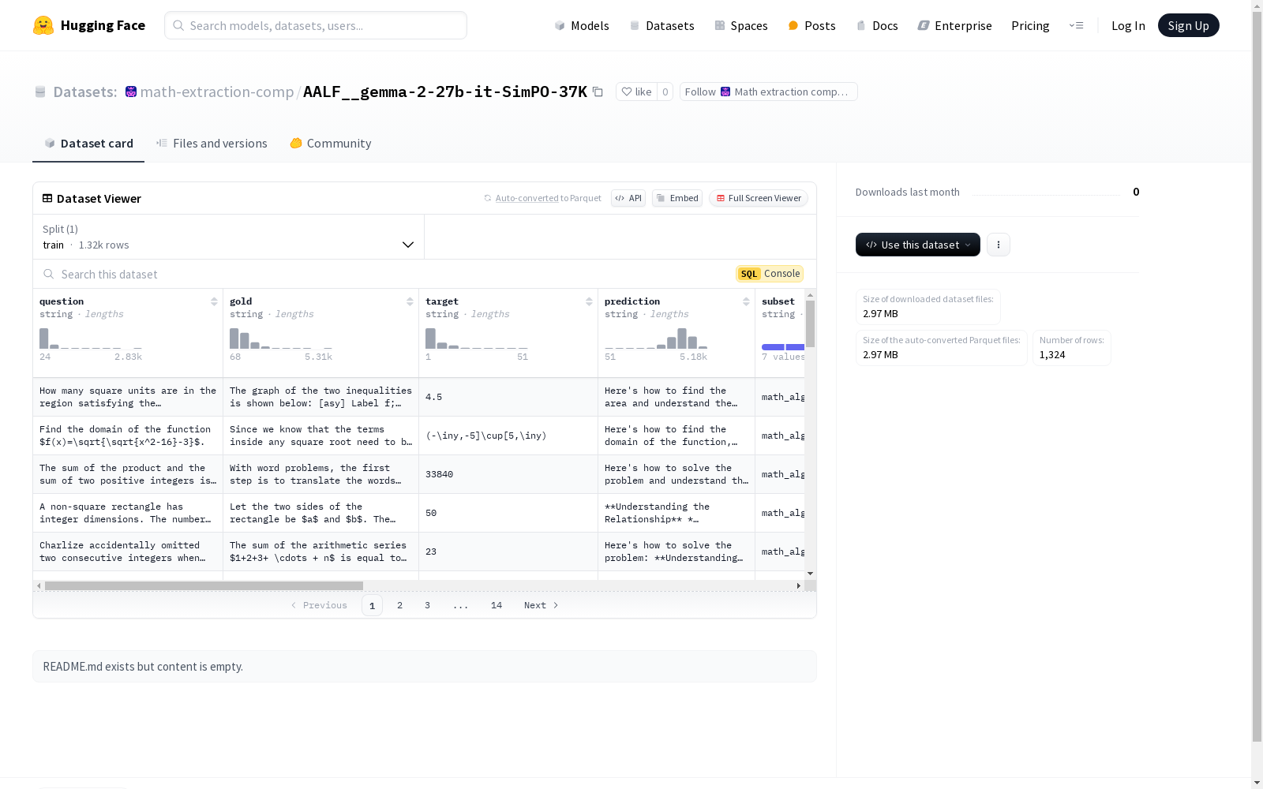
Task: Open the SQL Console
Action: (770, 274)
